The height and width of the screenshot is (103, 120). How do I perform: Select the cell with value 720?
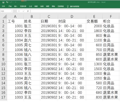point(94,88)
